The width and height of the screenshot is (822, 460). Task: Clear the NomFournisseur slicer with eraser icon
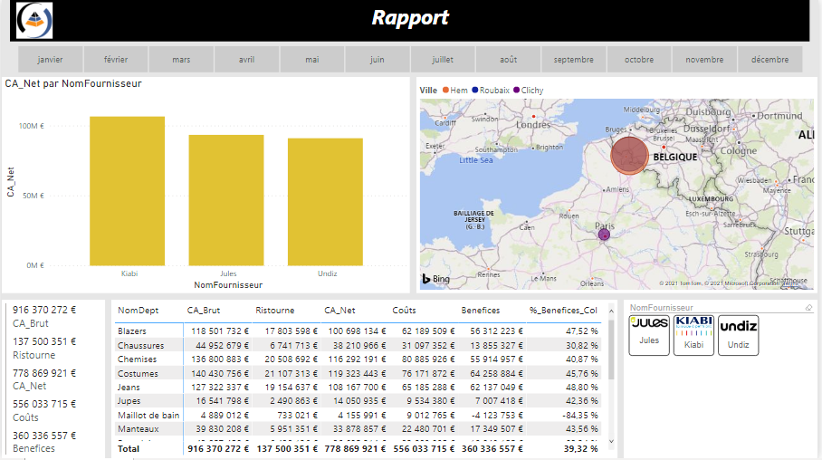pos(808,308)
